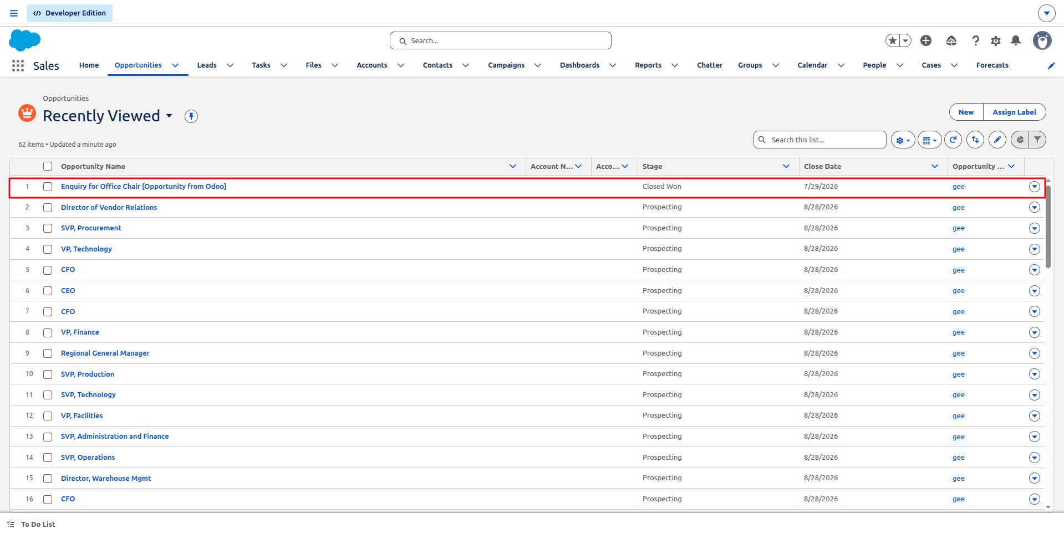Viewport: 1064px width, 534px height.
Task: Open the Notifications bell icon
Action: pyautogui.click(x=1016, y=40)
